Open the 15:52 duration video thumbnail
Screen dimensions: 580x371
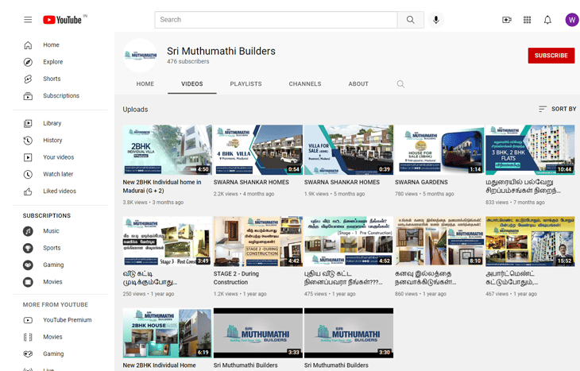point(530,242)
